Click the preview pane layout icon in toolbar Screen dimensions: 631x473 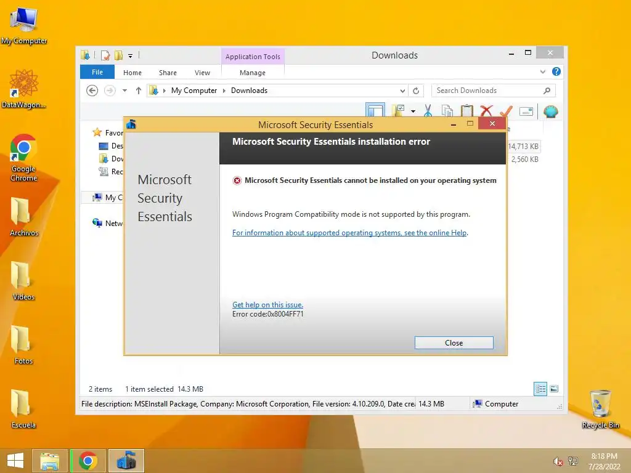[375, 110]
